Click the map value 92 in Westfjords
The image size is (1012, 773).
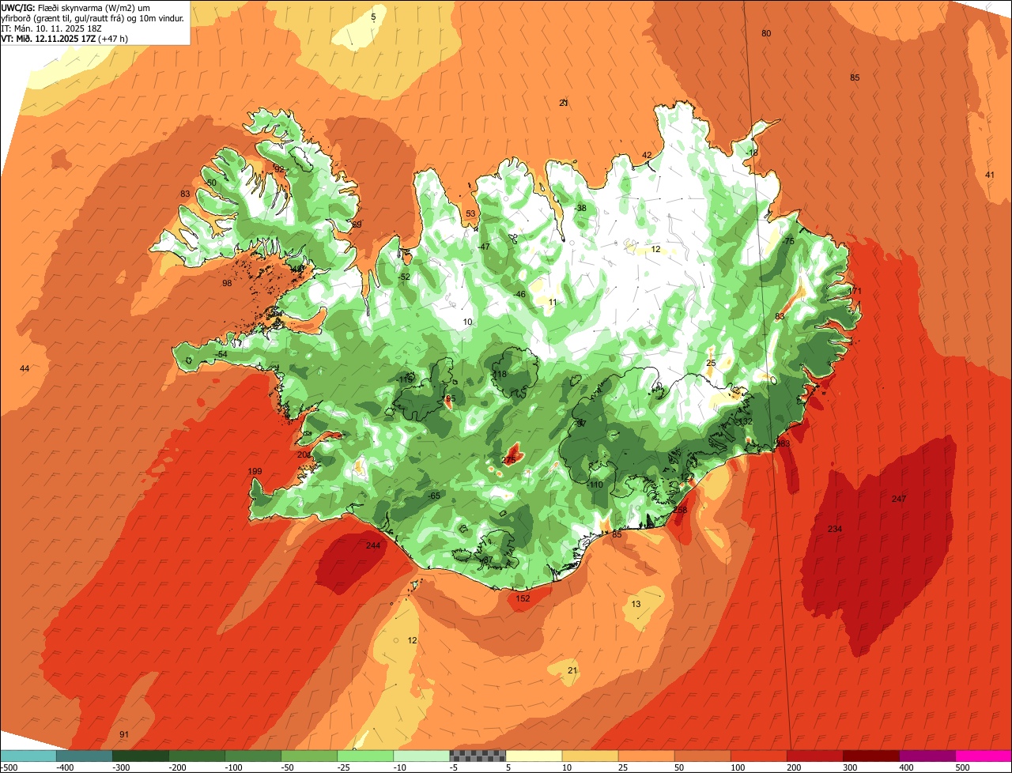click(278, 169)
